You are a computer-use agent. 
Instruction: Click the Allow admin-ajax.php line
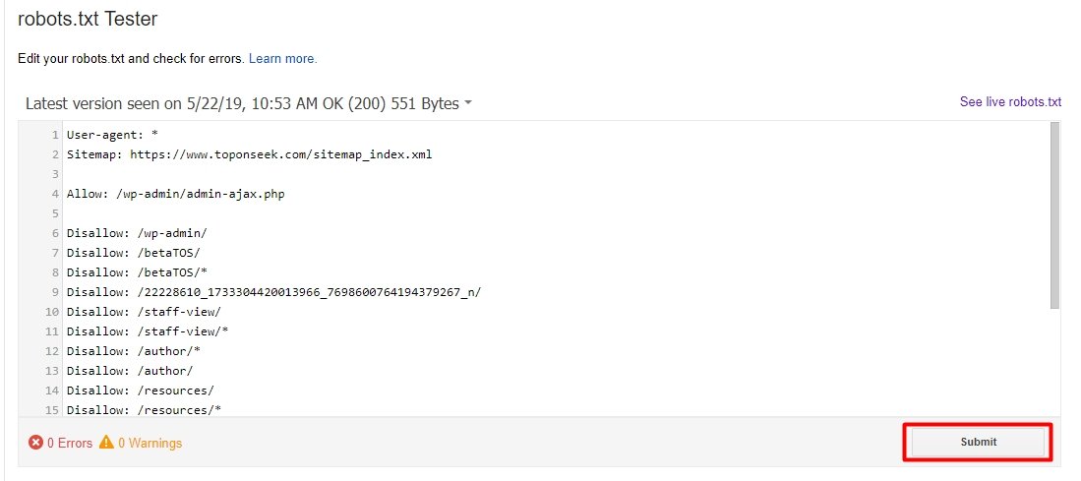click(x=175, y=194)
